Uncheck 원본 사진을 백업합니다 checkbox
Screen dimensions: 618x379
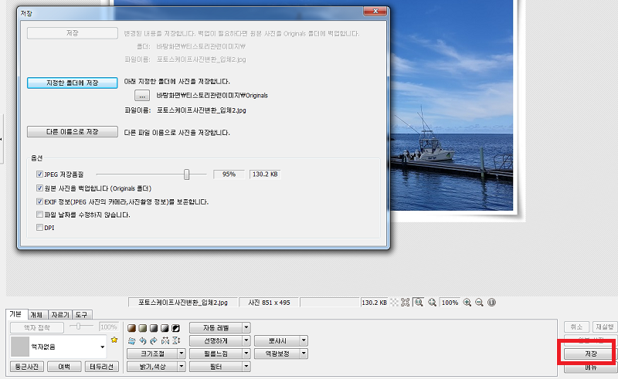[x=39, y=188]
